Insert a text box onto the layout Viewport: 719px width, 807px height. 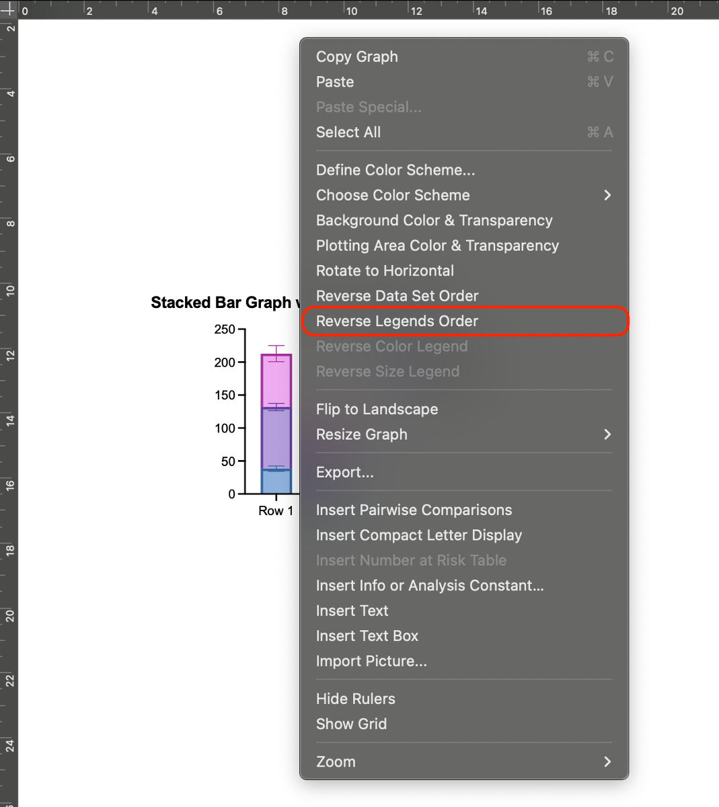tap(367, 636)
